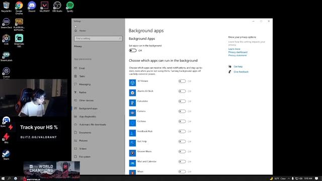
Task: Launch Spotify from the desktop
Action: point(70,7)
